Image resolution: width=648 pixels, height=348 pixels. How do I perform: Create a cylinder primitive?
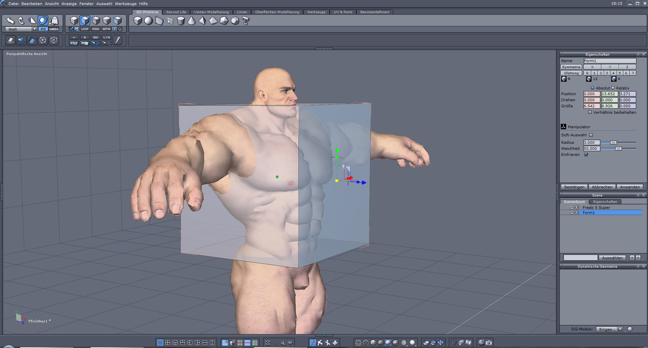coord(181,21)
